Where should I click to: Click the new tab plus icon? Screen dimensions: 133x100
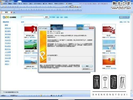click(x=14, y=12)
